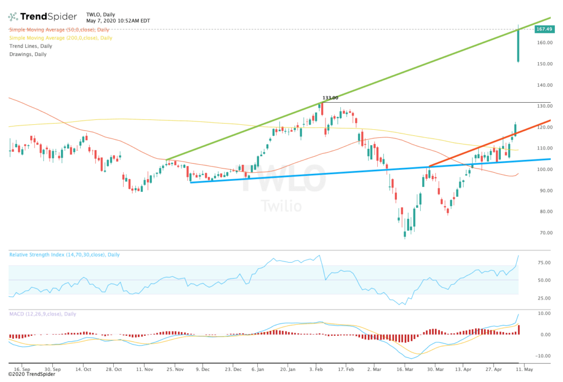The height and width of the screenshot is (382, 563).
Task: Click the MACD -10.00 axis label
Action: point(543,356)
